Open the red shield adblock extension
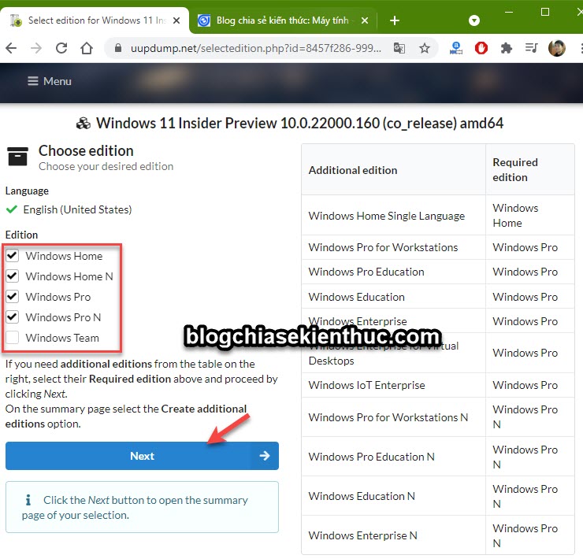This screenshot has height=559, width=583. [x=481, y=48]
